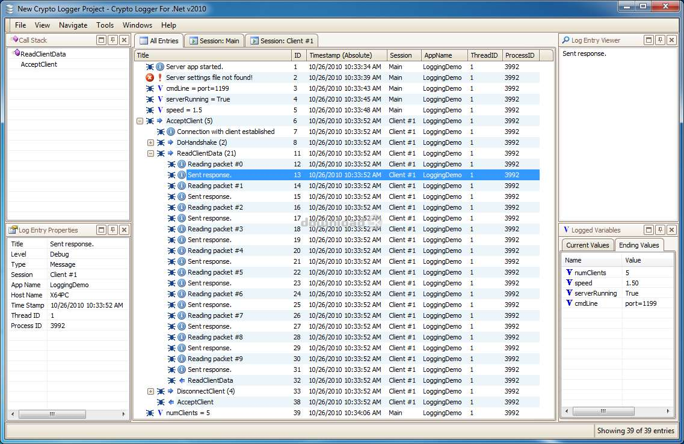This screenshot has height=444, width=684.
Task: Collapse the AcceptClient (5) tree node
Action: pos(140,121)
